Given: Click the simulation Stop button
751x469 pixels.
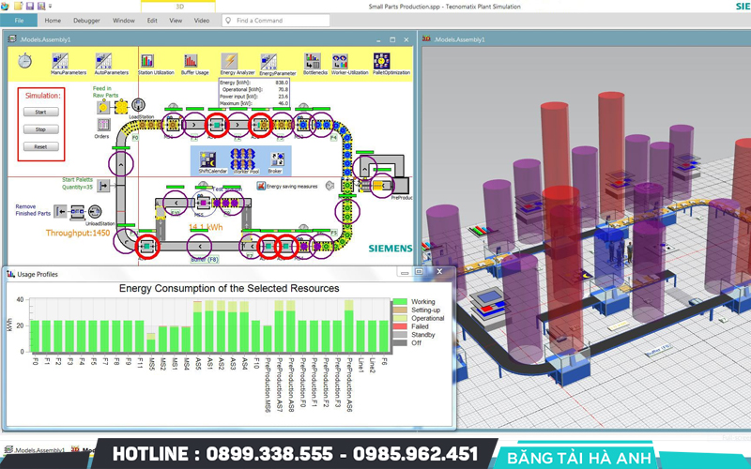Looking at the screenshot, I should tap(40, 129).
